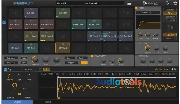Select the multi-layer view icon
This screenshot has width=180, height=104.
[10, 69]
